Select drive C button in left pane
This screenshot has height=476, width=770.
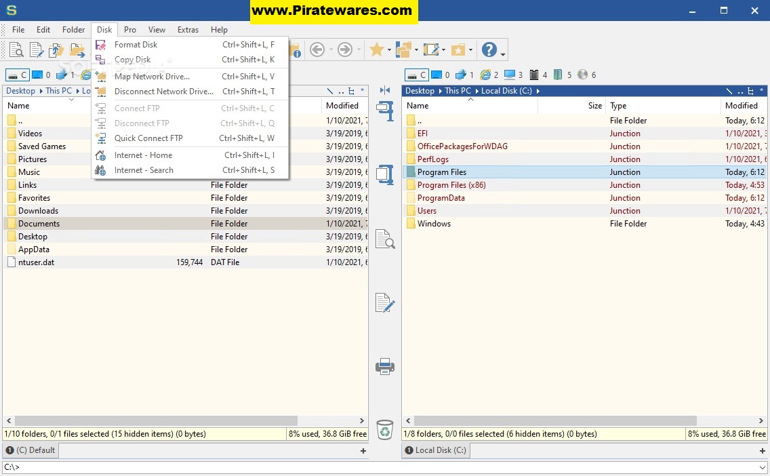(17, 75)
